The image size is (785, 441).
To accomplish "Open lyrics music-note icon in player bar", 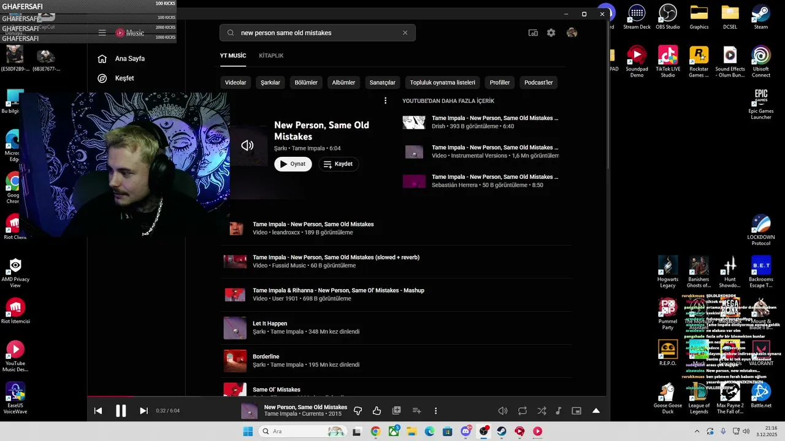I will (x=558, y=411).
